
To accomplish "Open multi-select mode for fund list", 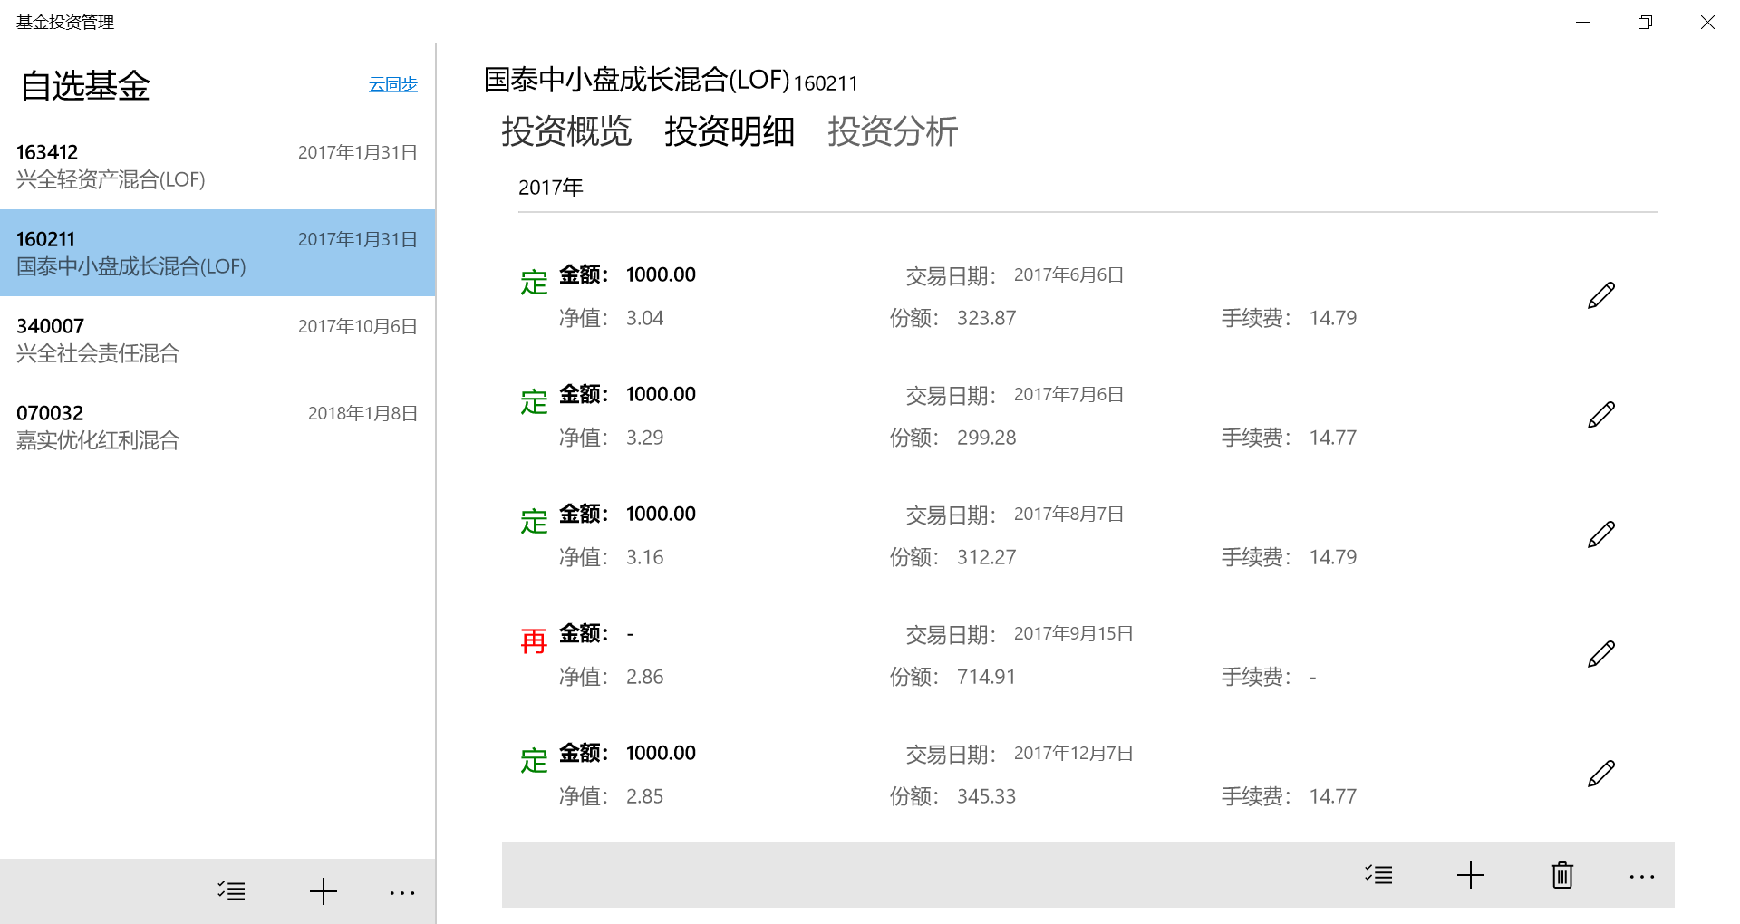I will (231, 891).
